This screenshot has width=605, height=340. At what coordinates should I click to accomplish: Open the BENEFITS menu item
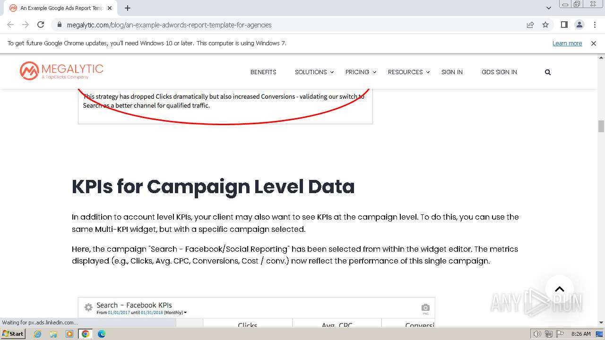point(263,72)
